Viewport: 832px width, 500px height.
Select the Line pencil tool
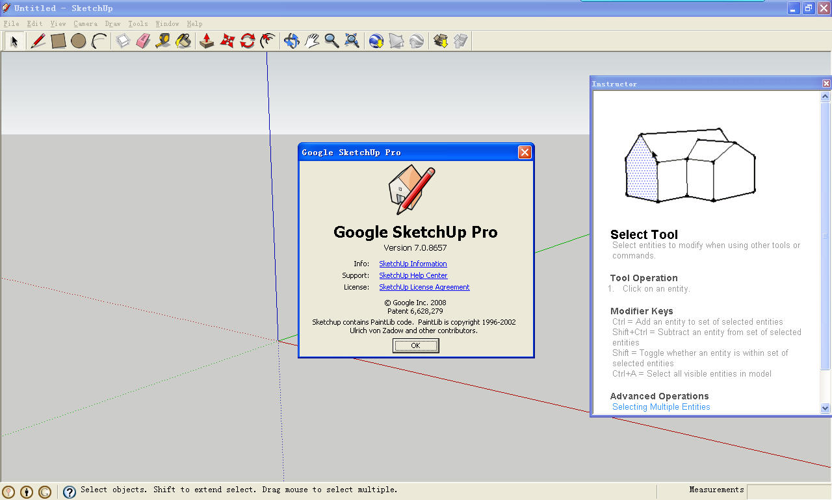coord(38,41)
